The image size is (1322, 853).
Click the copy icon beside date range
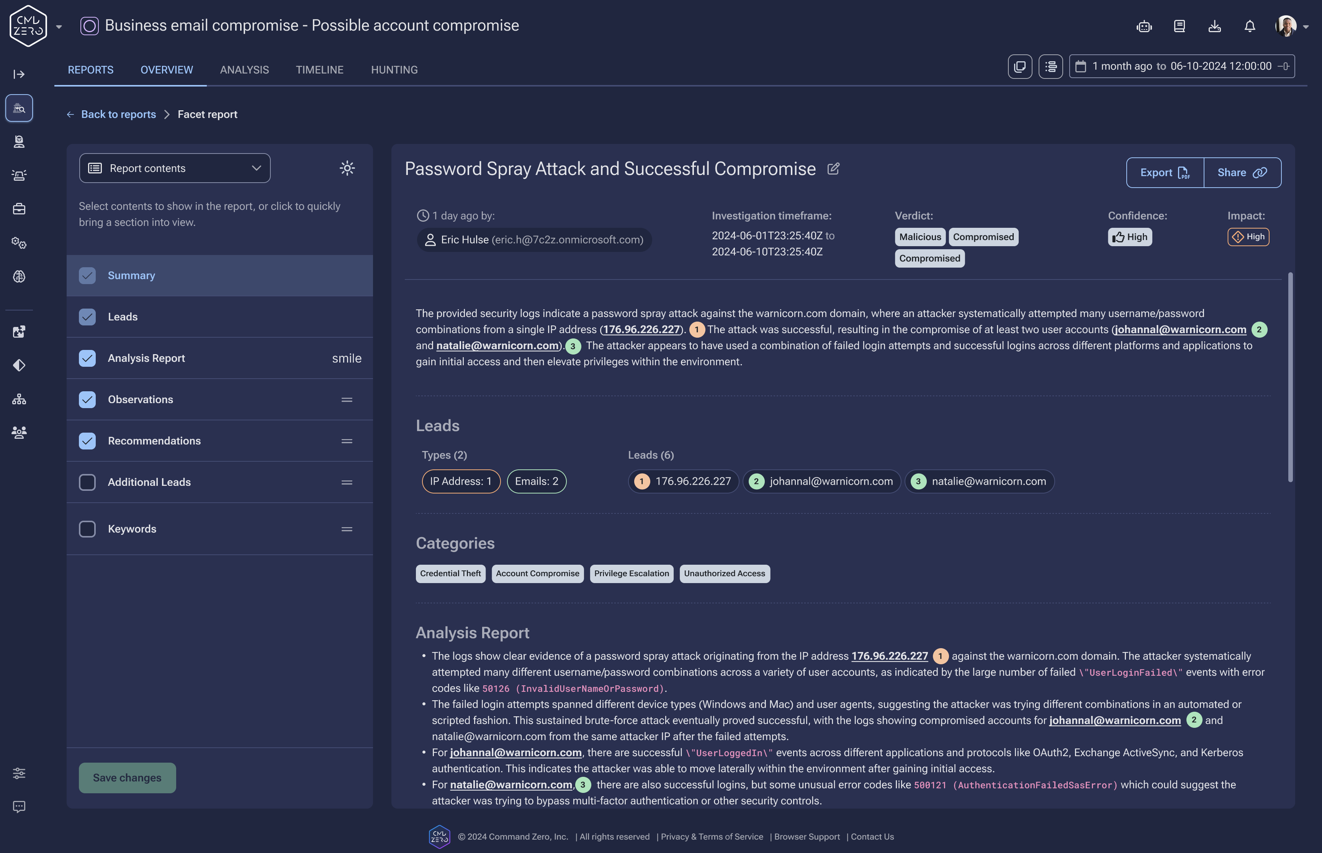click(1019, 67)
